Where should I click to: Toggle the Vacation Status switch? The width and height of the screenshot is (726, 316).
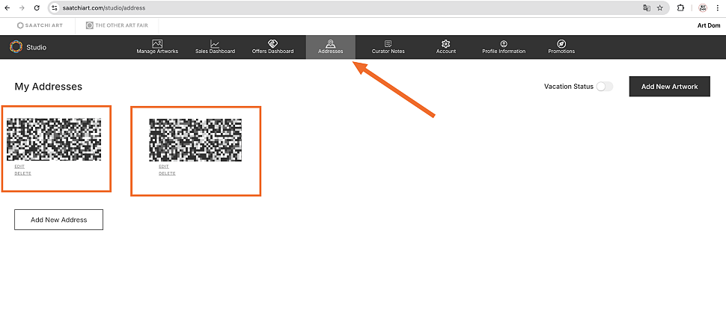point(604,87)
